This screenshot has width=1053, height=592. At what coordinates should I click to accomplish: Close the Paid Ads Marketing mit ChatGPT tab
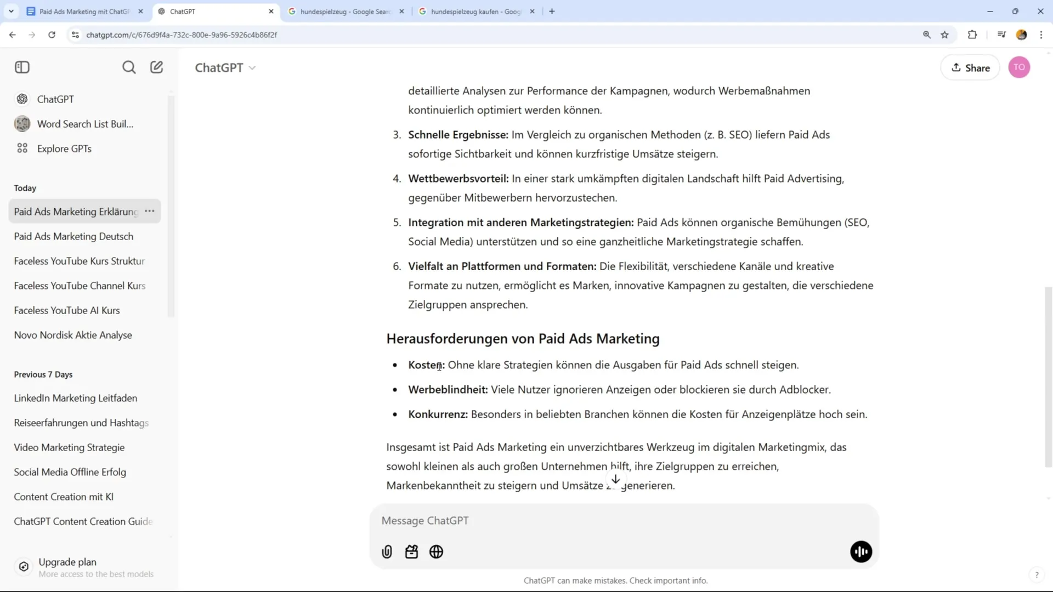[140, 11]
